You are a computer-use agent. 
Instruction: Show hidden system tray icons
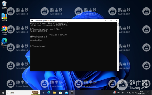click(x=127, y=93)
